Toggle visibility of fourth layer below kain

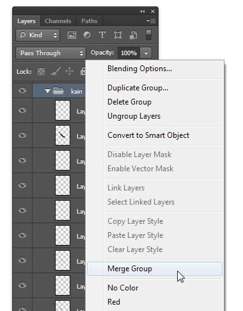(x=22, y=185)
